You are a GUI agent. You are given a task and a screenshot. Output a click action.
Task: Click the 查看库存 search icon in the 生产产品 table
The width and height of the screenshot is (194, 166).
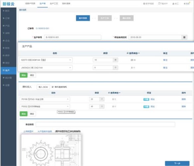(127, 53)
